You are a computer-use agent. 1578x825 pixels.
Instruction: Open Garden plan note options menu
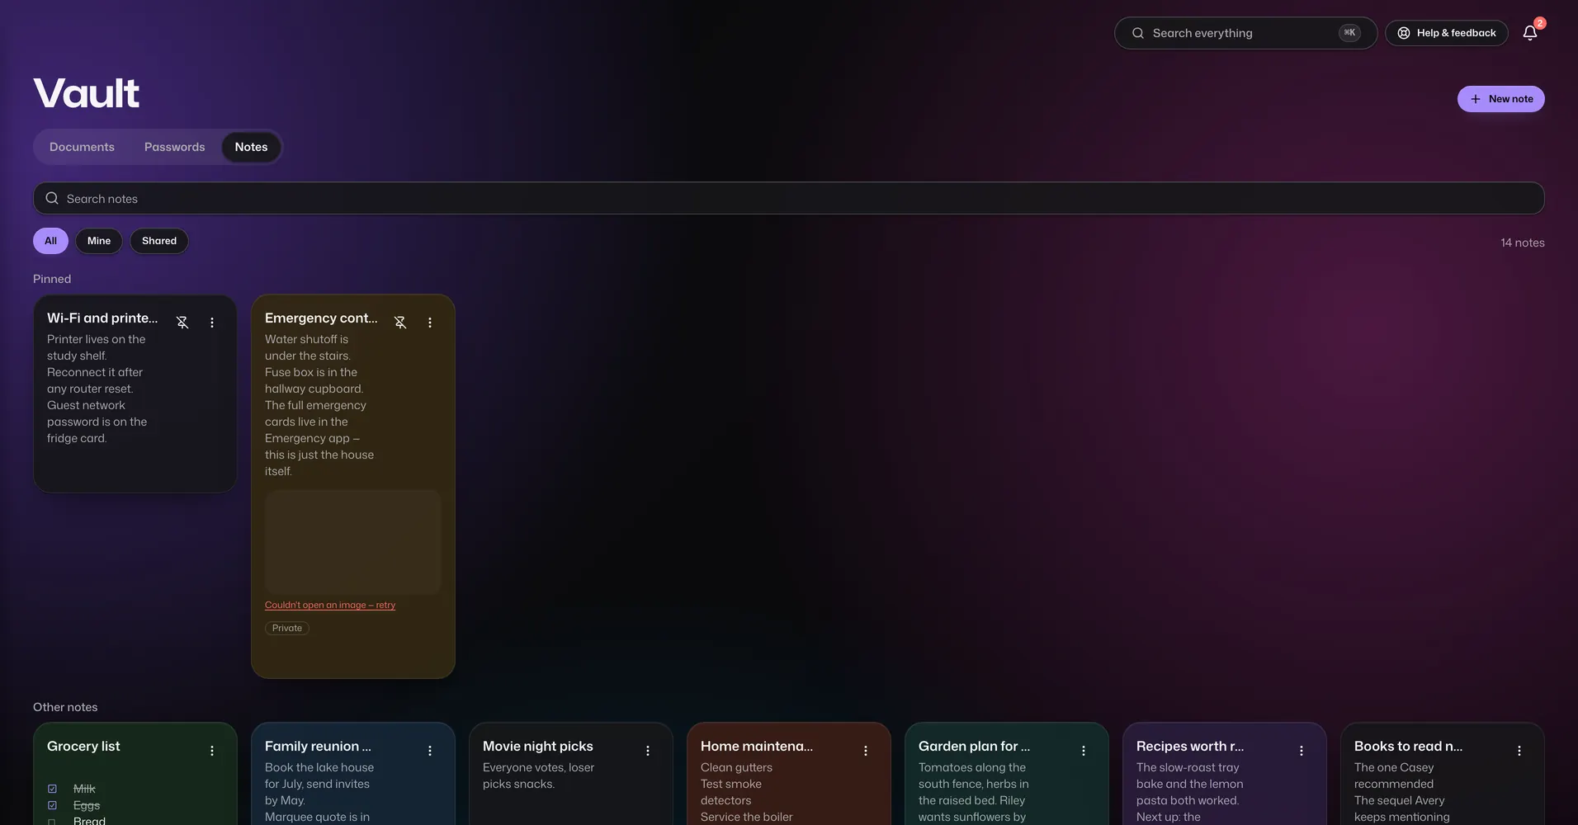pyautogui.click(x=1084, y=751)
